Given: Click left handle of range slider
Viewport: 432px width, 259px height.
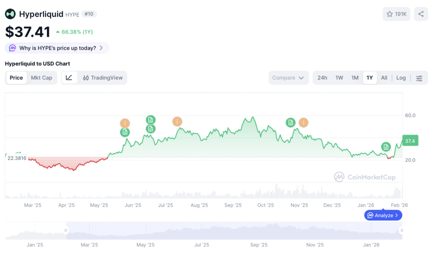Looking at the screenshot, I should click(66, 230).
